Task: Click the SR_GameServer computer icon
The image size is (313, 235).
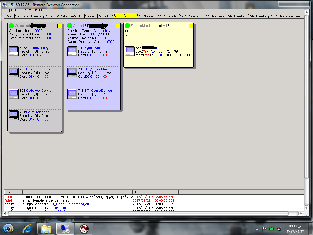Action: pyautogui.click(x=72, y=94)
